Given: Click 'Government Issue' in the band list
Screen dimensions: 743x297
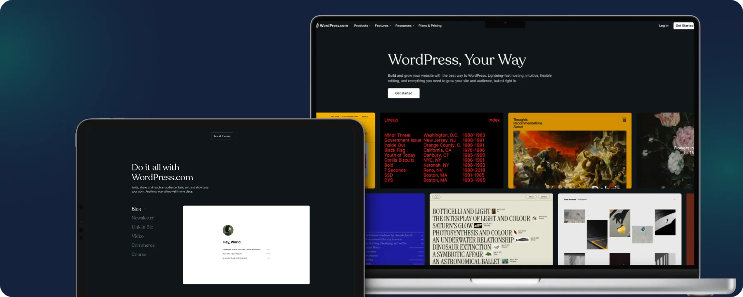Looking at the screenshot, I should click(x=402, y=140).
